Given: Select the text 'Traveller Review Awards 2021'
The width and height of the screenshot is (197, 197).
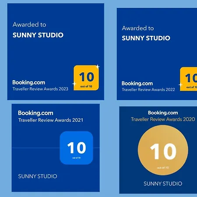Looking at the screenshot, I should click(x=51, y=120).
